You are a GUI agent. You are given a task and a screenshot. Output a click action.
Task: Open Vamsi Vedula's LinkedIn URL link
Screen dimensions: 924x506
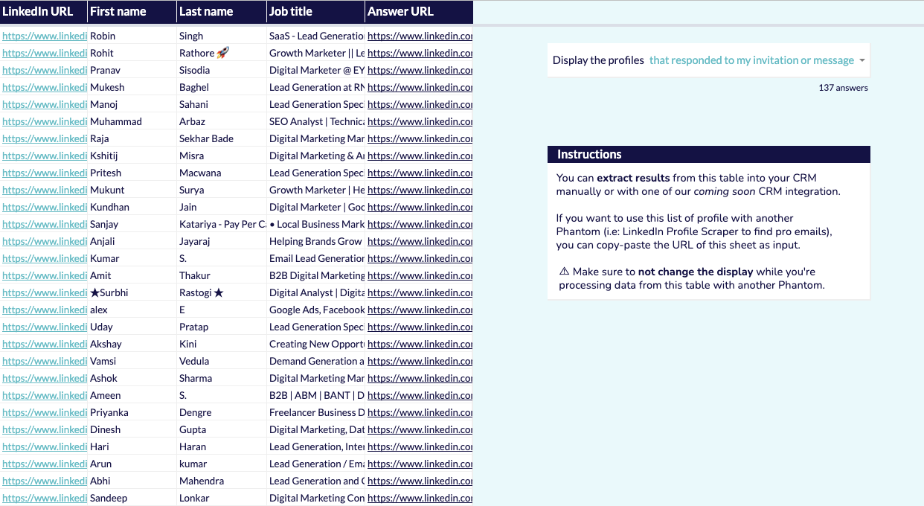[45, 361]
